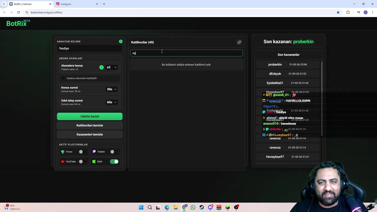Viewport: 377px width, 212px height.
Task: Open Discord from the taskbar
Action: [210, 208]
